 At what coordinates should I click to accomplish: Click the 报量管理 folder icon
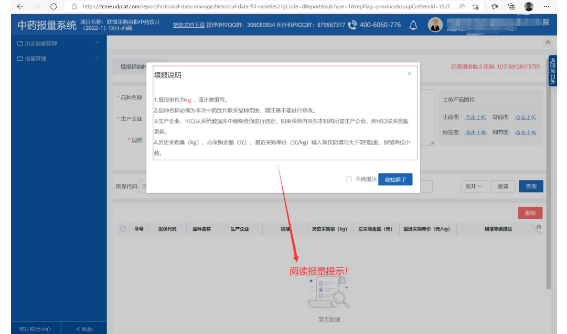point(20,59)
